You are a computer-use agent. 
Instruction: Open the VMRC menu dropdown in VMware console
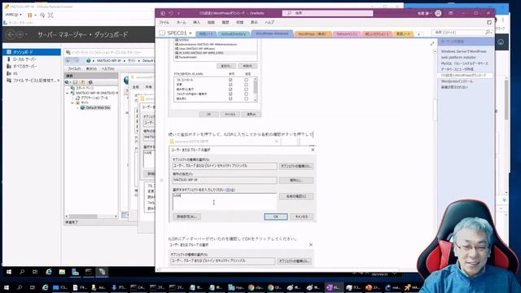(14, 15)
